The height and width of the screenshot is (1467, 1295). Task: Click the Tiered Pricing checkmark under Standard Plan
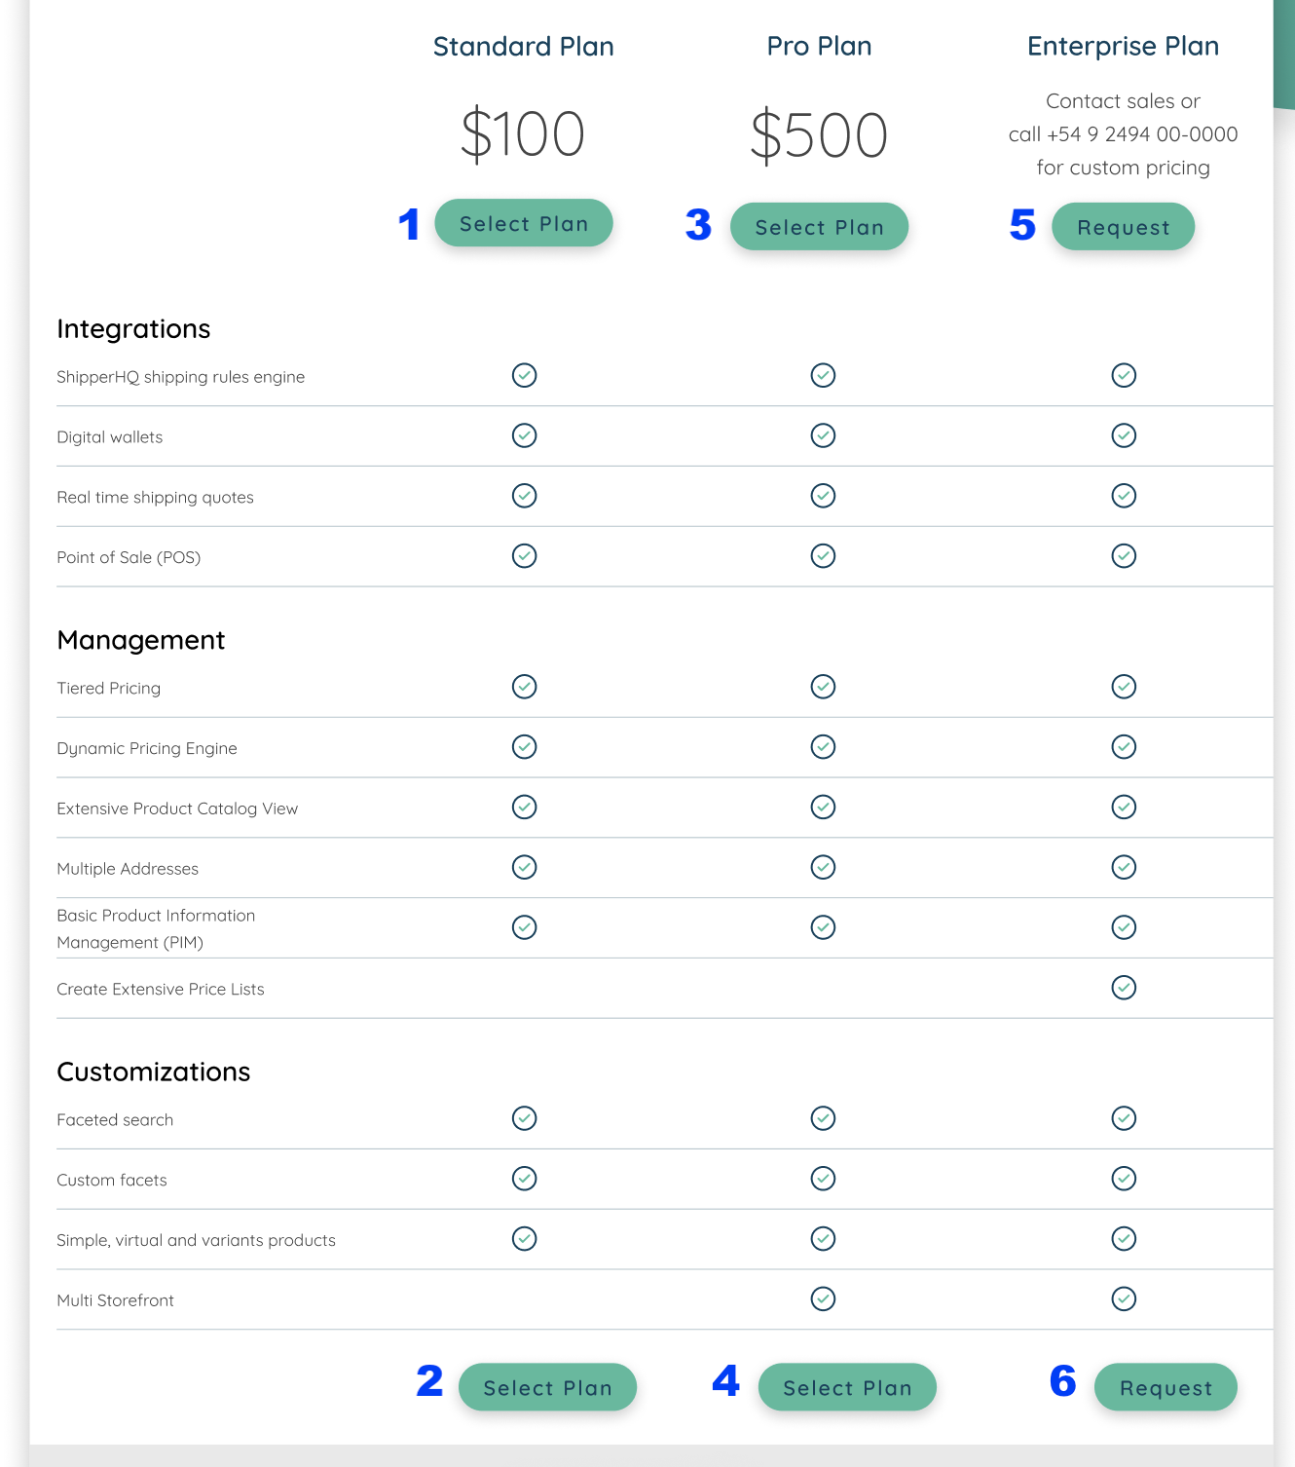tap(524, 687)
